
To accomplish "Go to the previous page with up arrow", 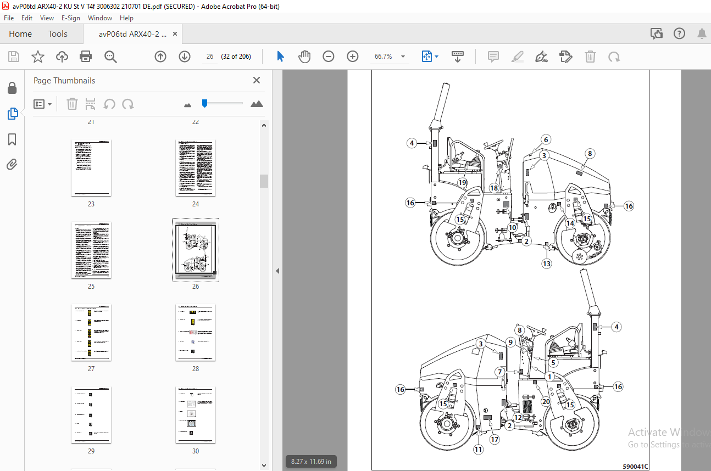I will [x=160, y=57].
